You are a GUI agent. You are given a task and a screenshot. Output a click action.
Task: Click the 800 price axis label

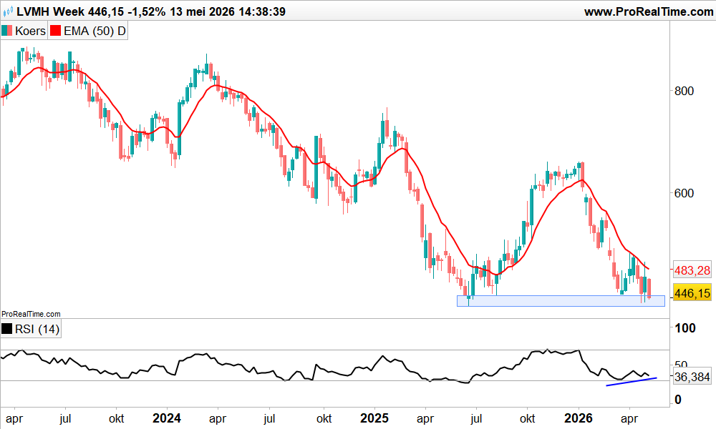(684, 92)
